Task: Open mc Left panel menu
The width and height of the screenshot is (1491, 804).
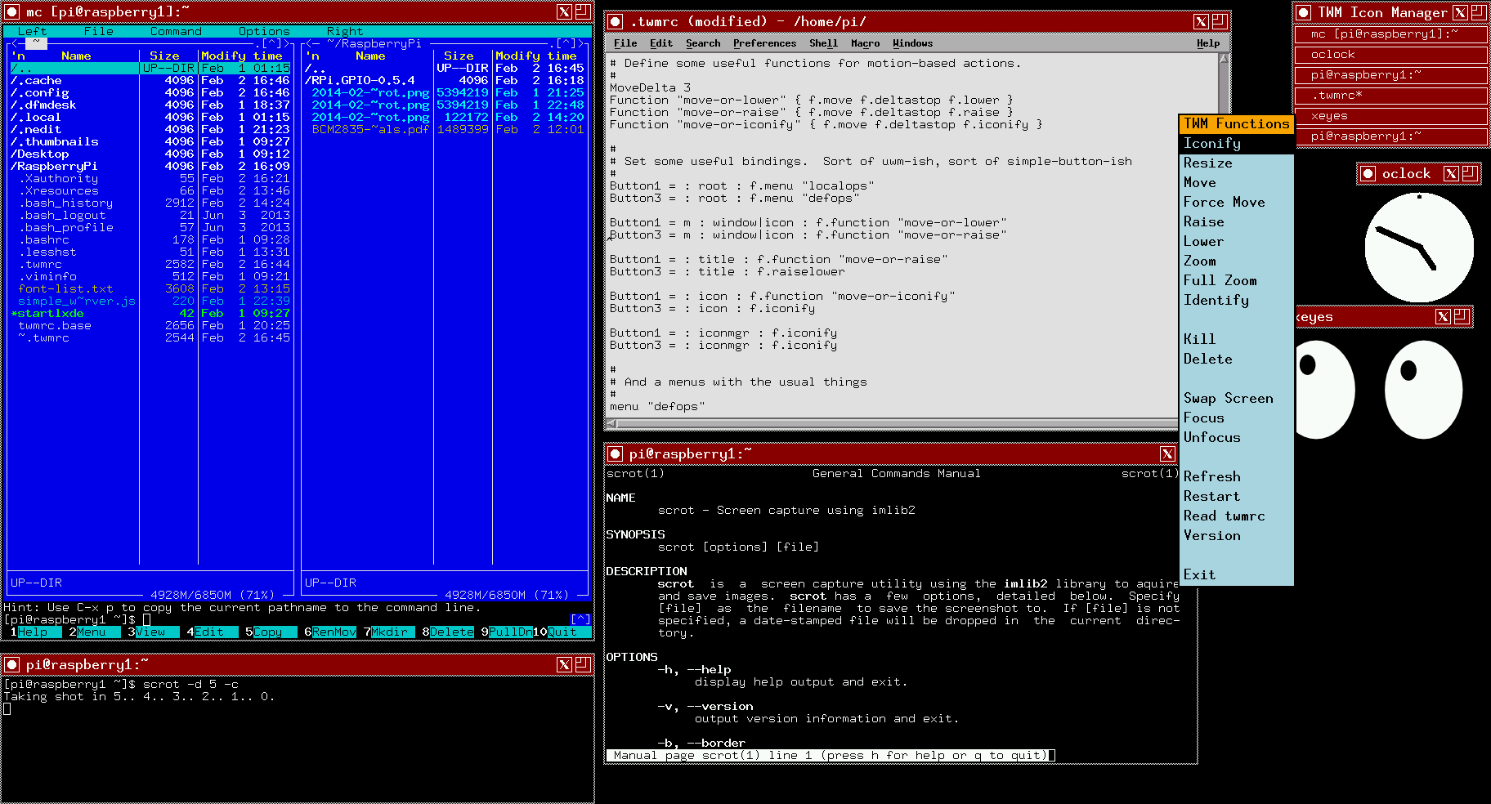Action: pyautogui.click(x=33, y=31)
